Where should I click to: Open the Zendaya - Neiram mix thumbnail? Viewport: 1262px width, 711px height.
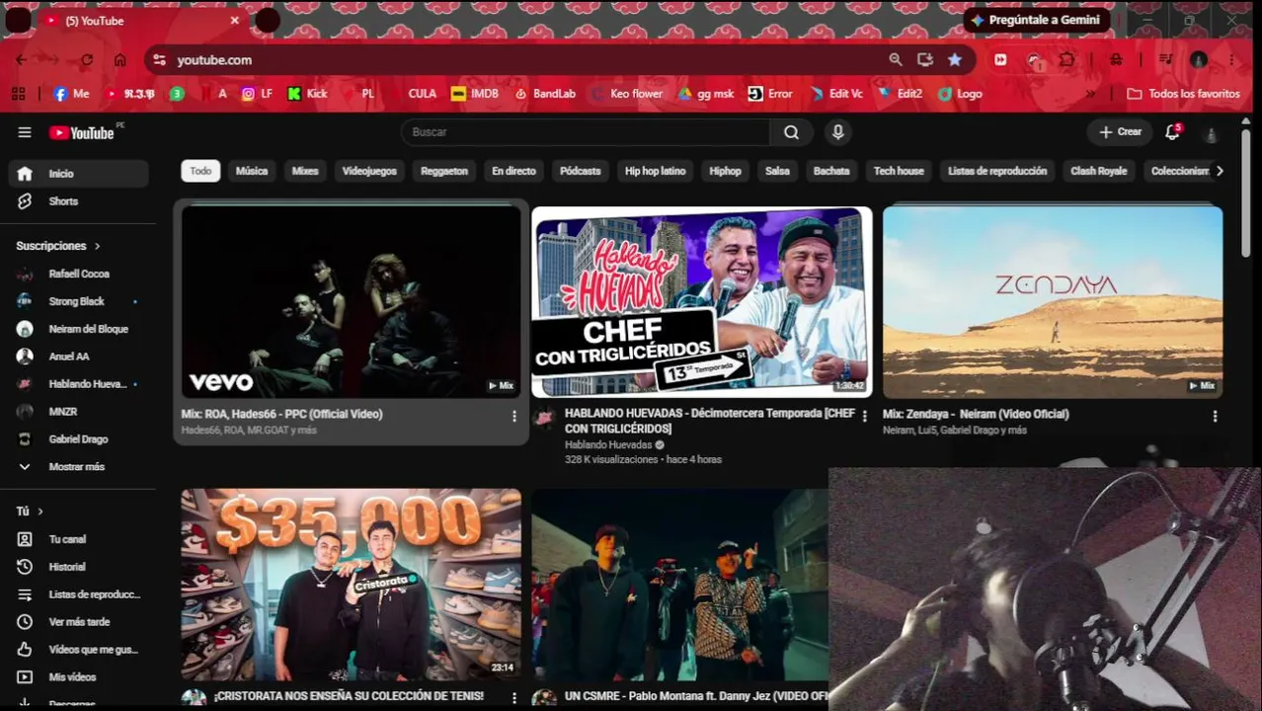(x=1053, y=302)
